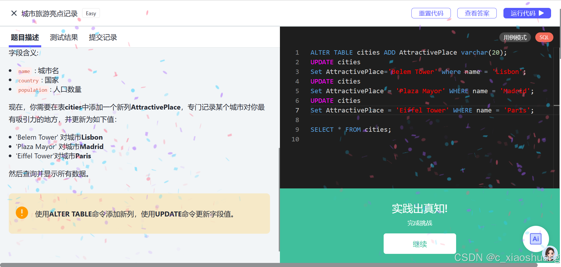The width and height of the screenshot is (561, 267).
Task: Open the AI assistant floating icon
Action: pos(536,239)
